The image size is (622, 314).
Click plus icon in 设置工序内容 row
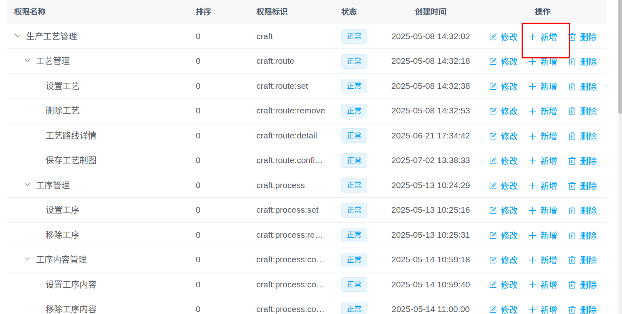pos(532,285)
